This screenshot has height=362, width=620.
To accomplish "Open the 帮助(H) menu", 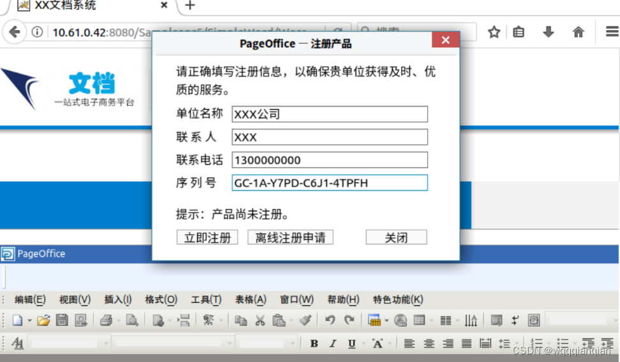I will 344,299.
